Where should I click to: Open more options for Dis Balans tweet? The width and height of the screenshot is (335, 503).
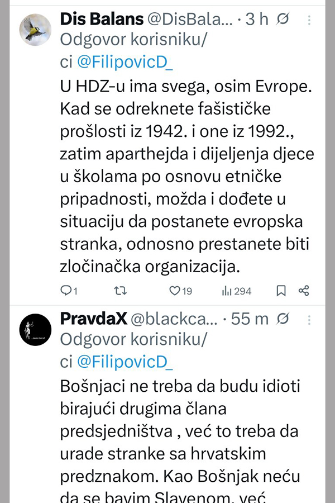click(310, 20)
